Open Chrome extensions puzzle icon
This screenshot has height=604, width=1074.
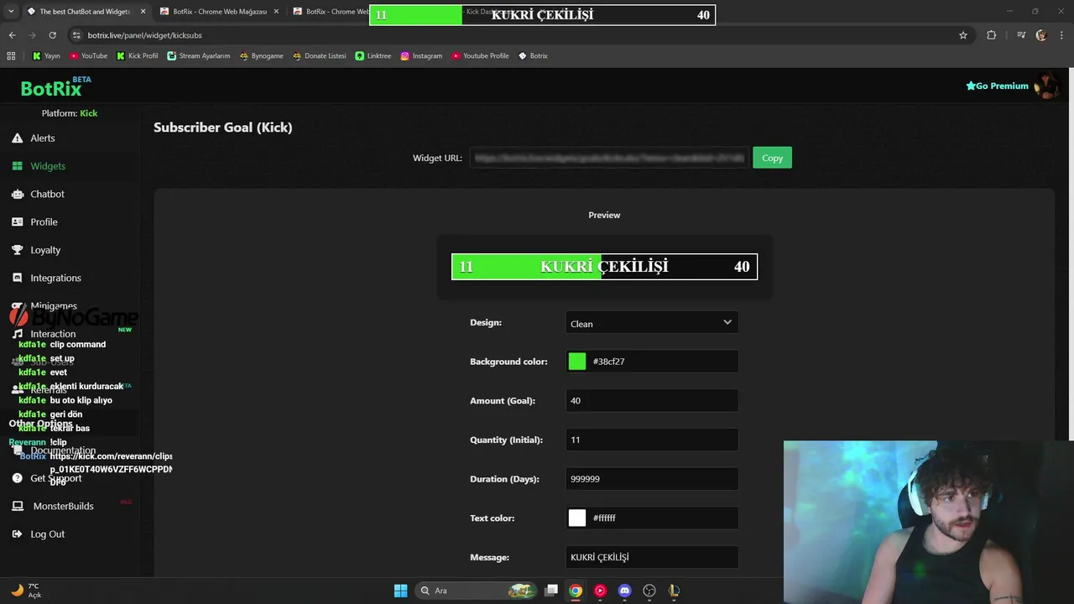(x=992, y=35)
